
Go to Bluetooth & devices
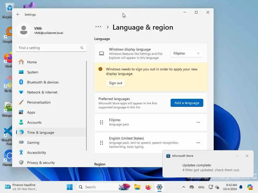pos(51,82)
